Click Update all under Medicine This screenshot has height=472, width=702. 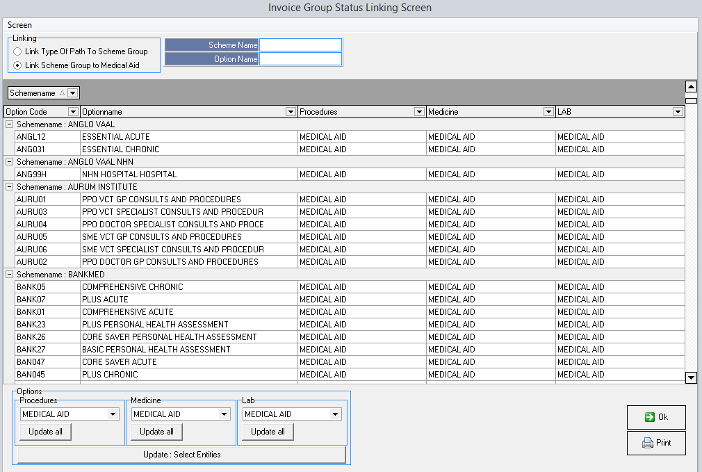pyautogui.click(x=156, y=432)
